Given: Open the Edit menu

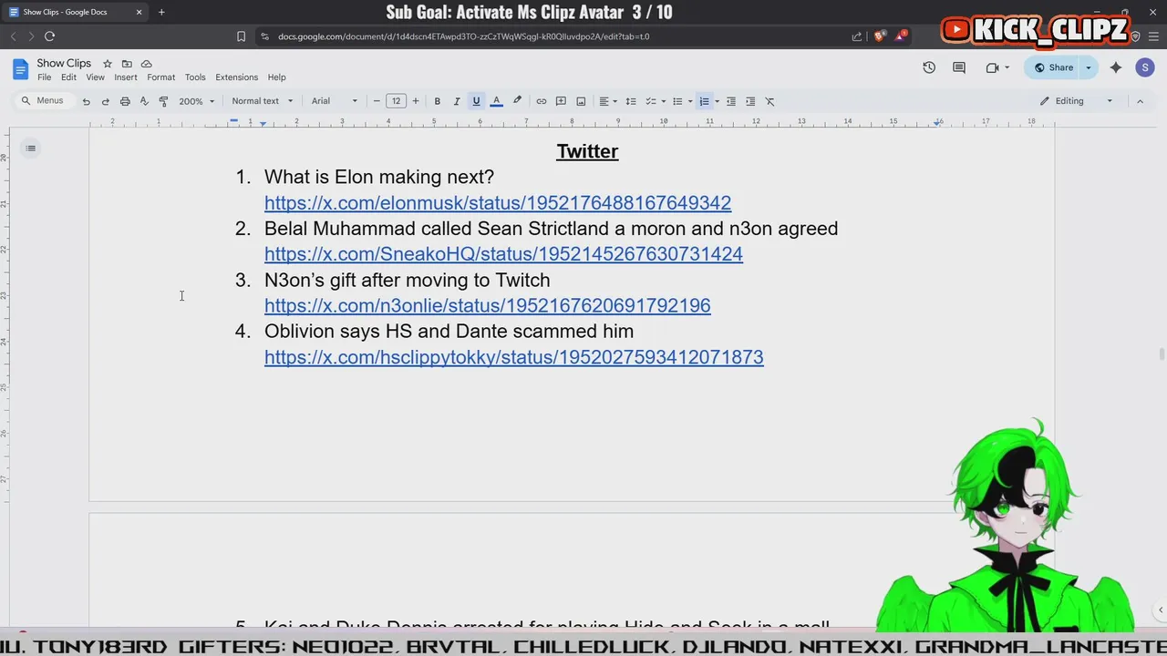Looking at the screenshot, I should coord(68,77).
